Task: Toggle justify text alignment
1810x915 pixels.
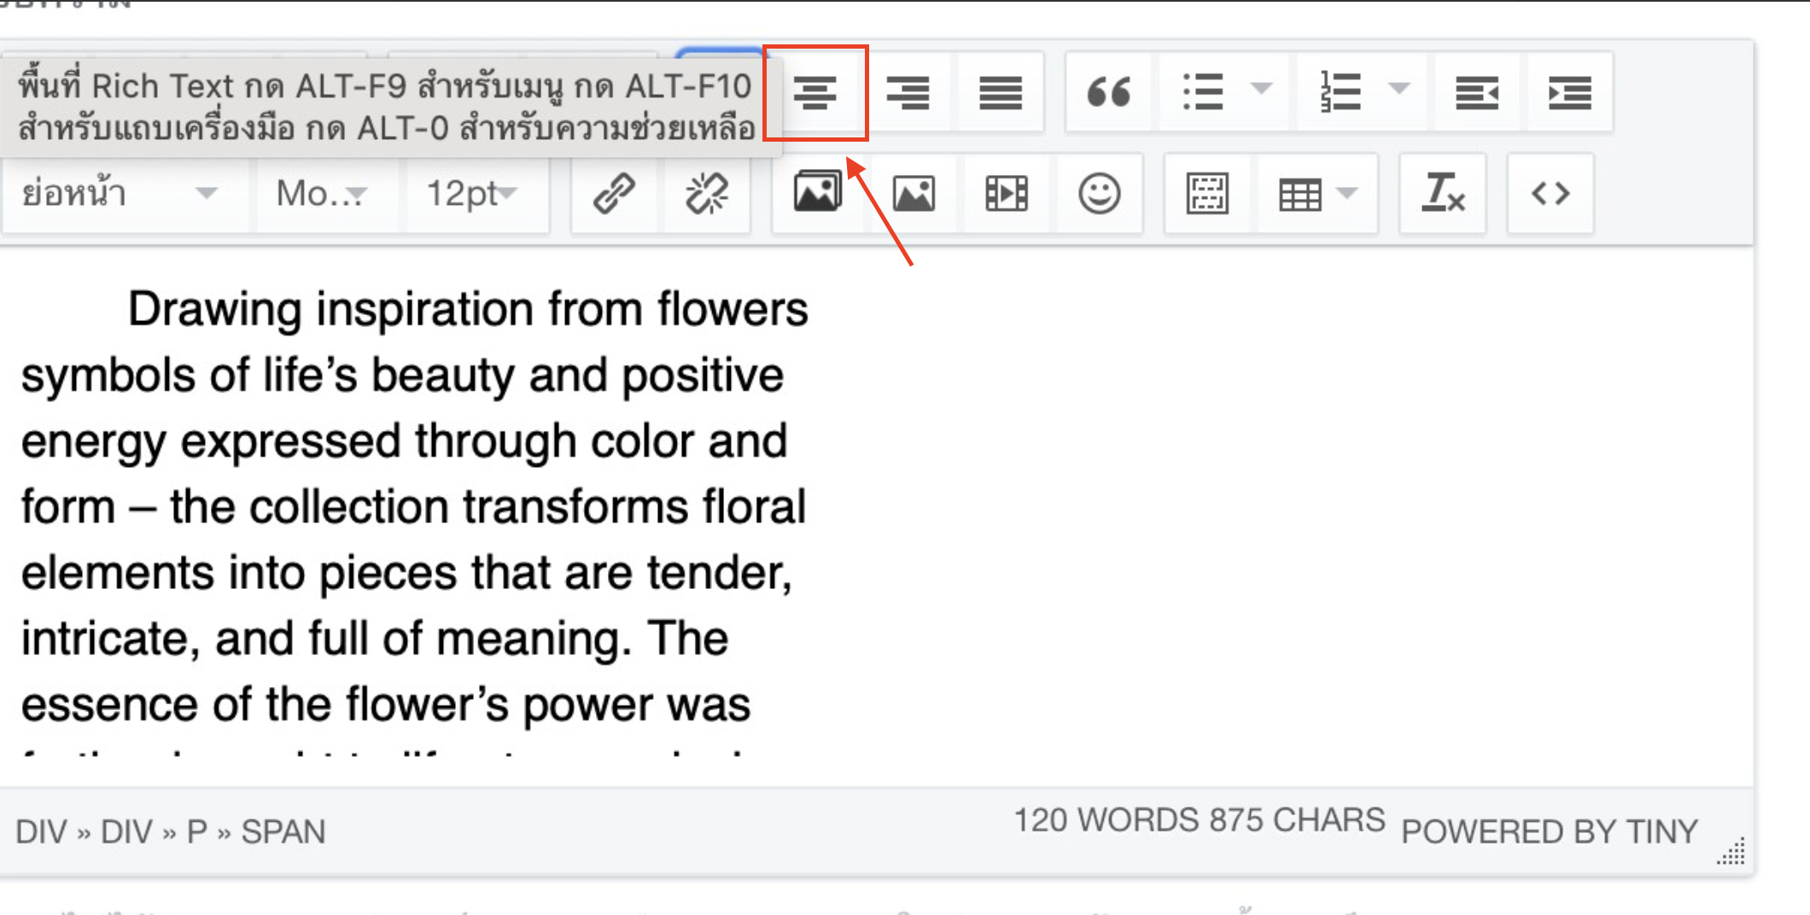Action: click(x=1000, y=92)
